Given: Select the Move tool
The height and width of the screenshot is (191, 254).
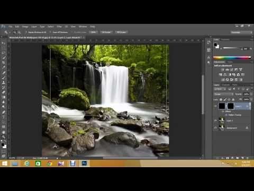Looking at the screenshot, I should [3, 43].
